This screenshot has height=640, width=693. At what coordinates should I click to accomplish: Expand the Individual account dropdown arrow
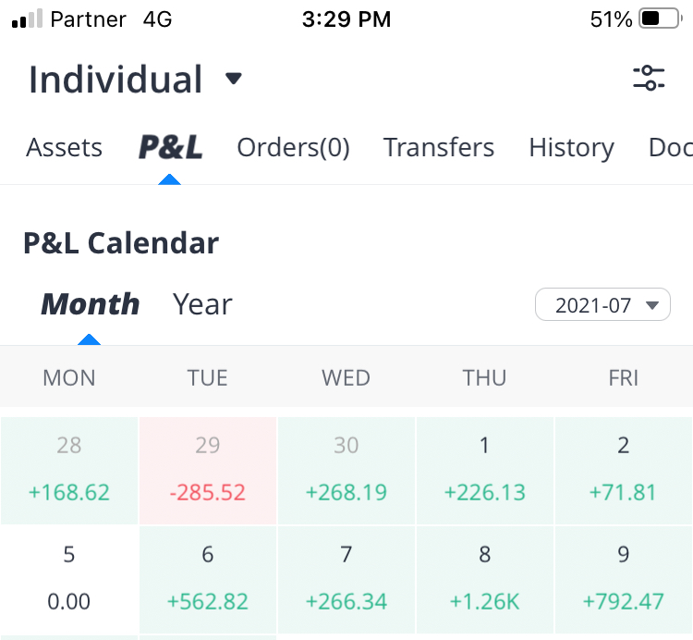234,79
